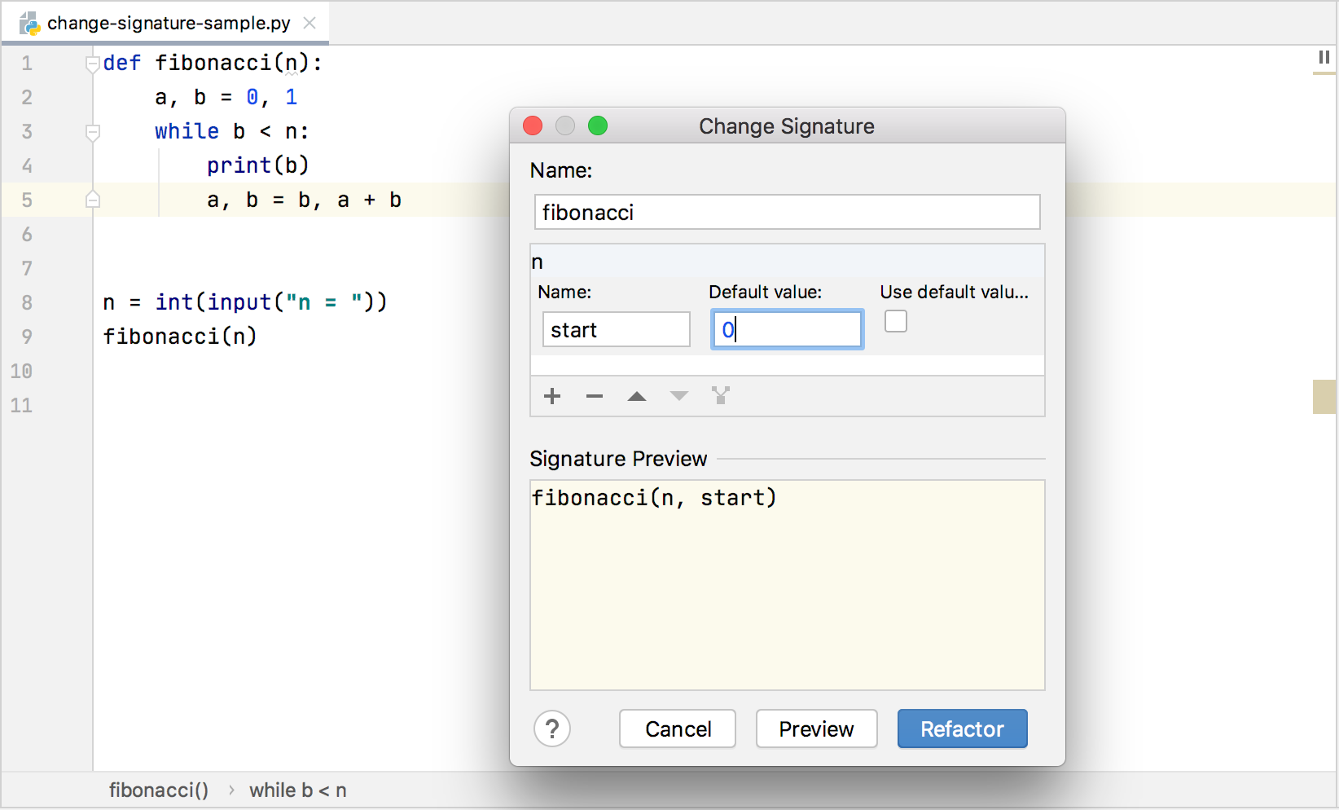Click the fibonacci() breadcrumb item
Screen dimensions: 1339x810
click(x=159, y=790)
